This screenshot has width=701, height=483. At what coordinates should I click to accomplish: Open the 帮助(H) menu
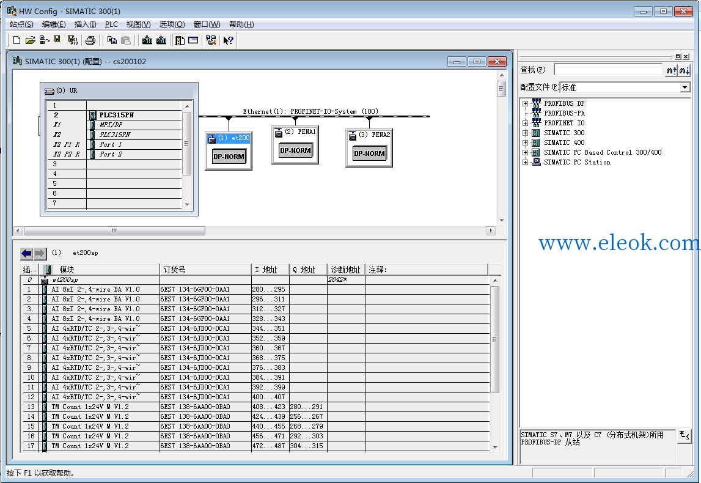(x=241, y=24)
